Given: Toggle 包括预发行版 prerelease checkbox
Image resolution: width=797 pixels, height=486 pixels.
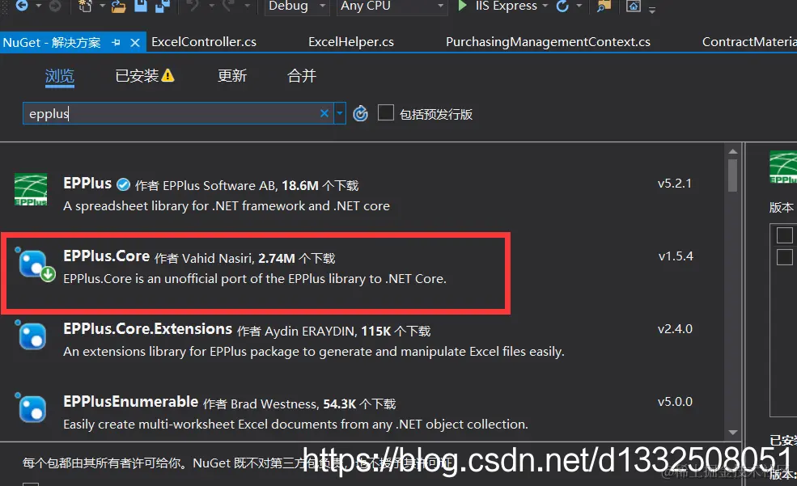Looking at the screenshot, I should (386, 112).
